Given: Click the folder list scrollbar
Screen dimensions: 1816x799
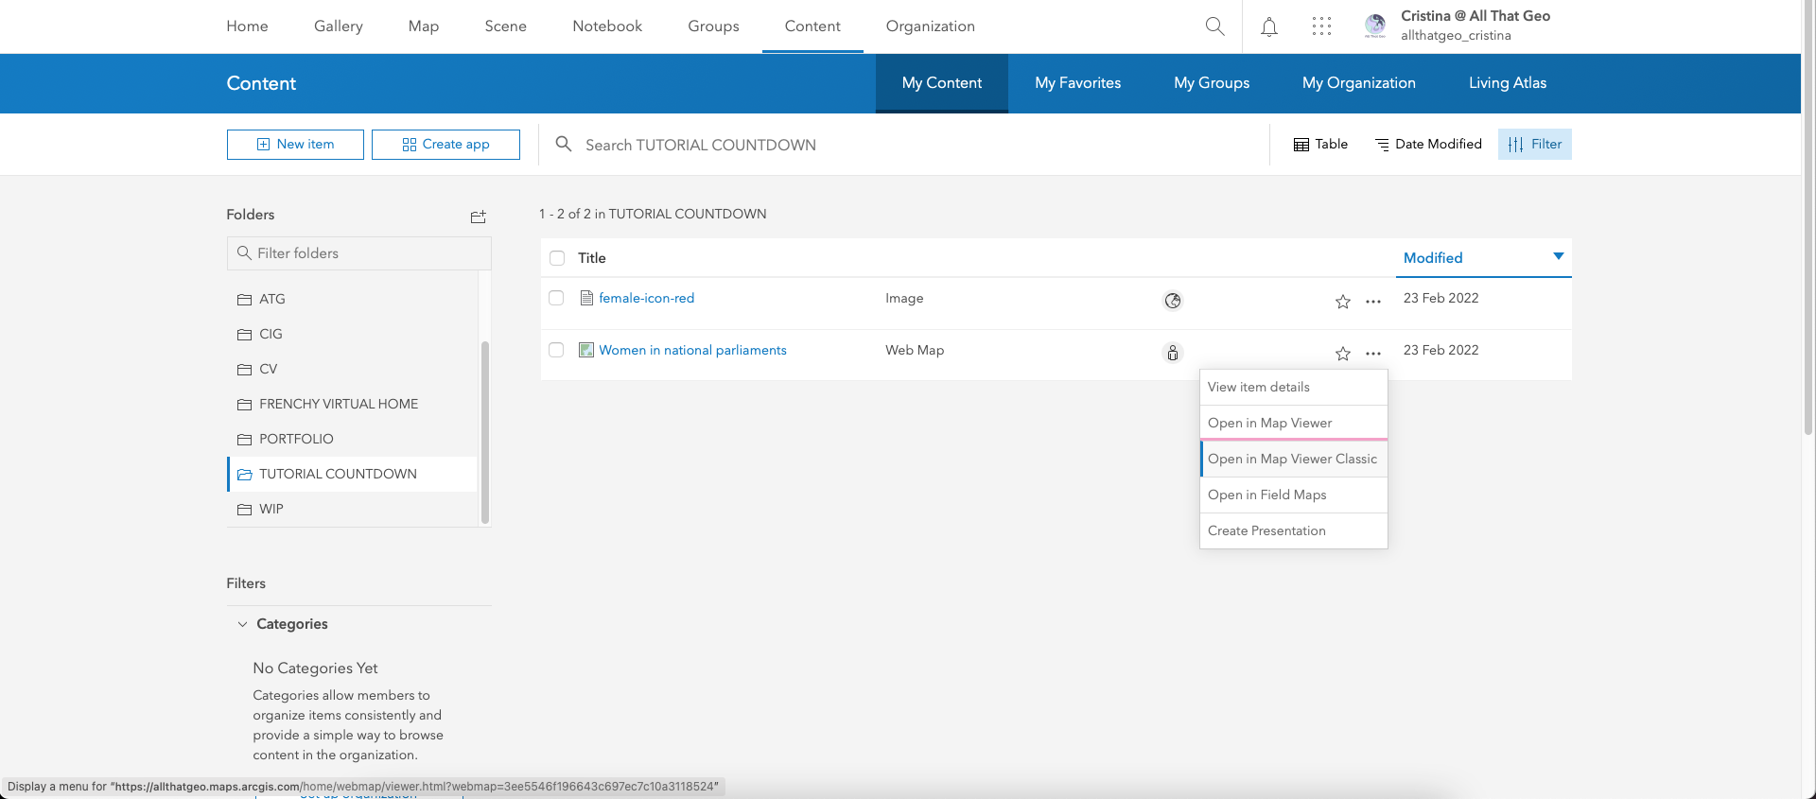Looking at the screenshot, I should coord(485,431).
